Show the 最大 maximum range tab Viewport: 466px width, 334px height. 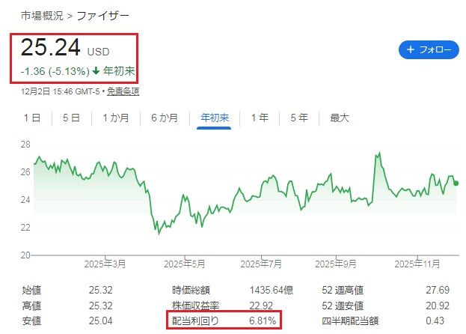point(339,118)
